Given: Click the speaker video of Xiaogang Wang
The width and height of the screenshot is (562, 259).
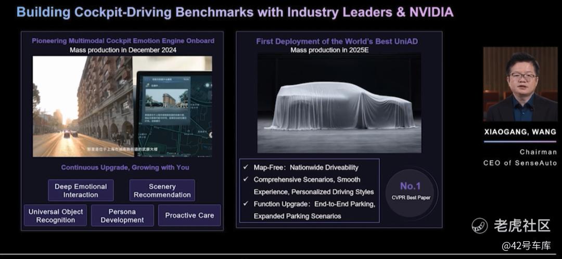Looking at the screenshot, I should tap(520, 84).
